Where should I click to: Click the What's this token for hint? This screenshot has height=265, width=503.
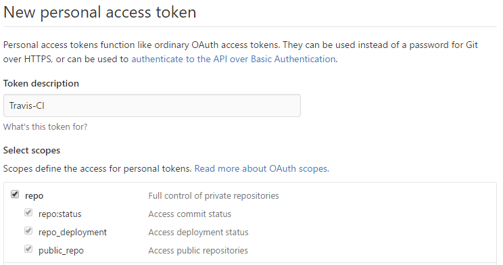(x=45, y=126)
